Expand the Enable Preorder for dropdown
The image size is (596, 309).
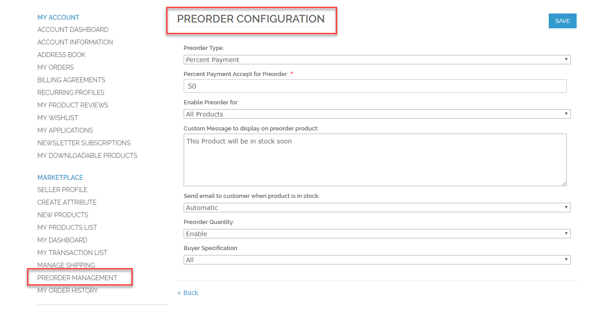point(377,114)
